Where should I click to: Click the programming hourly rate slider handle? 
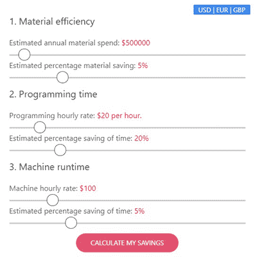coord(40,127)
